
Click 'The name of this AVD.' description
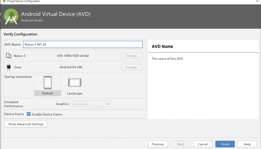[168, 59]
